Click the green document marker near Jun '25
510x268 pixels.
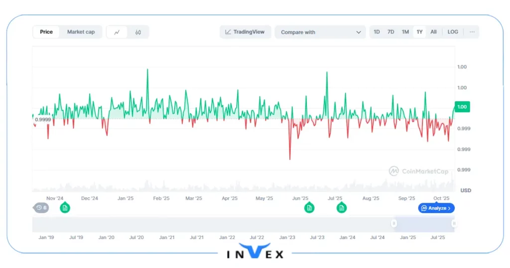coord(309,208)
